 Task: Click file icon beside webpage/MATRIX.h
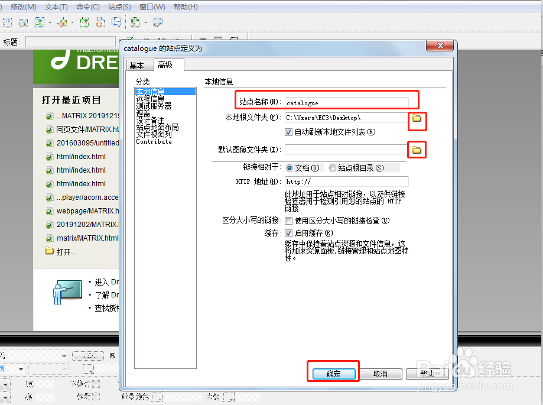50,211
